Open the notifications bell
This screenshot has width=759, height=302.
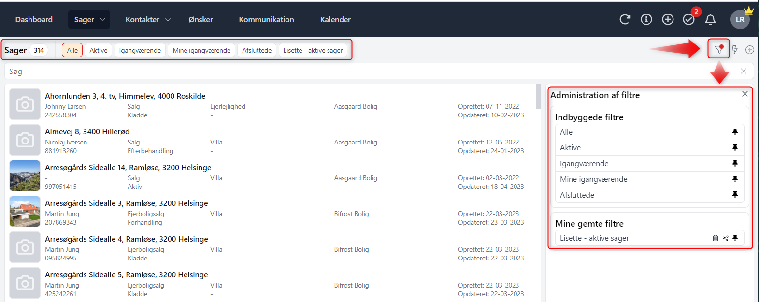click(710, 19)
